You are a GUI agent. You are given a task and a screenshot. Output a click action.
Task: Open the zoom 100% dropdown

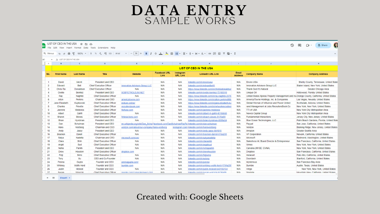(82, 53)
